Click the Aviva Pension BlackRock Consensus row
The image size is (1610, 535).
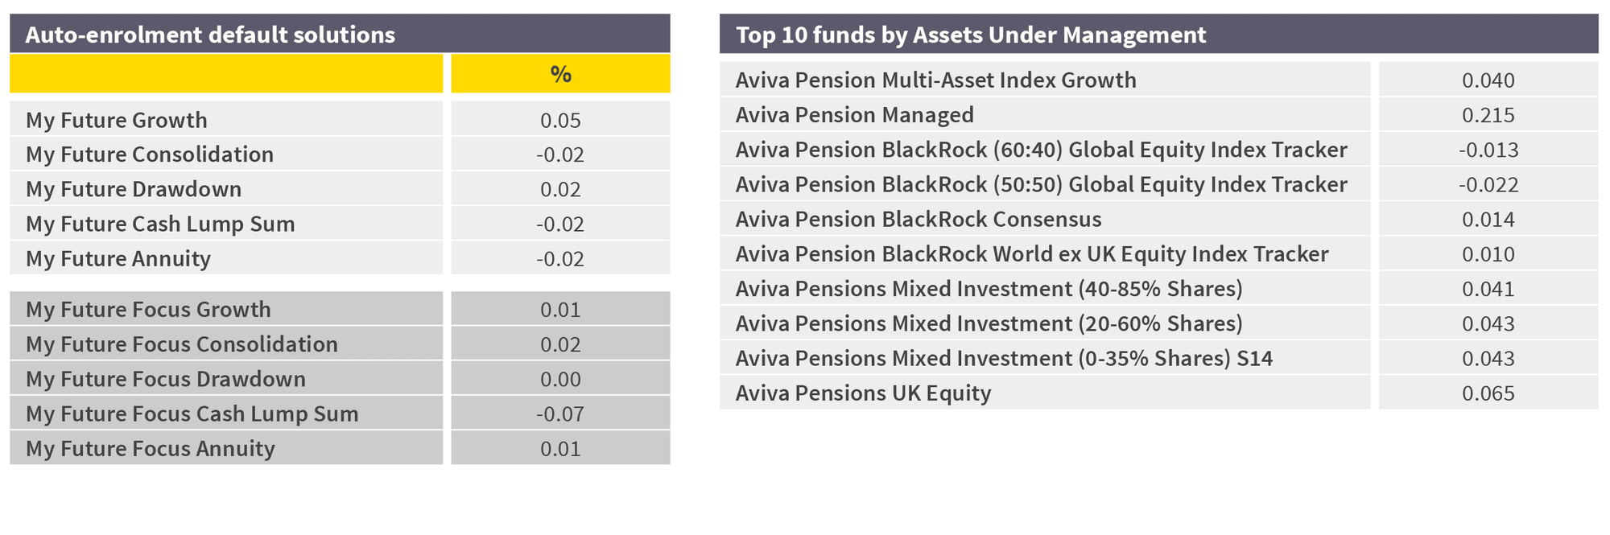click(1159, 219)
